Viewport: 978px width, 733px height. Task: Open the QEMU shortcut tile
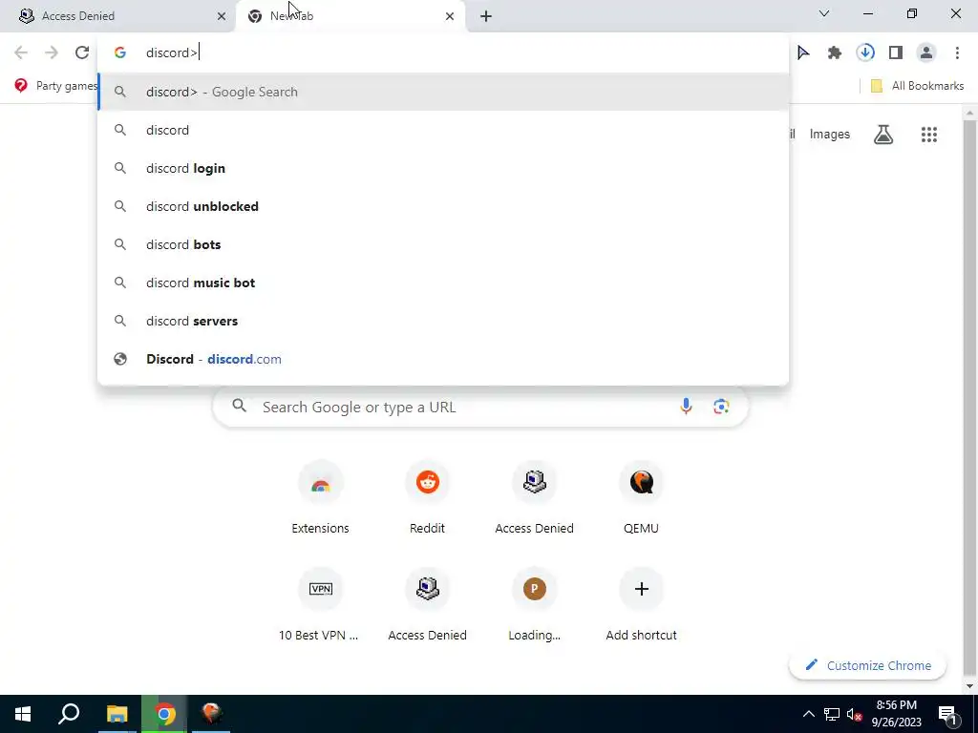641,498
